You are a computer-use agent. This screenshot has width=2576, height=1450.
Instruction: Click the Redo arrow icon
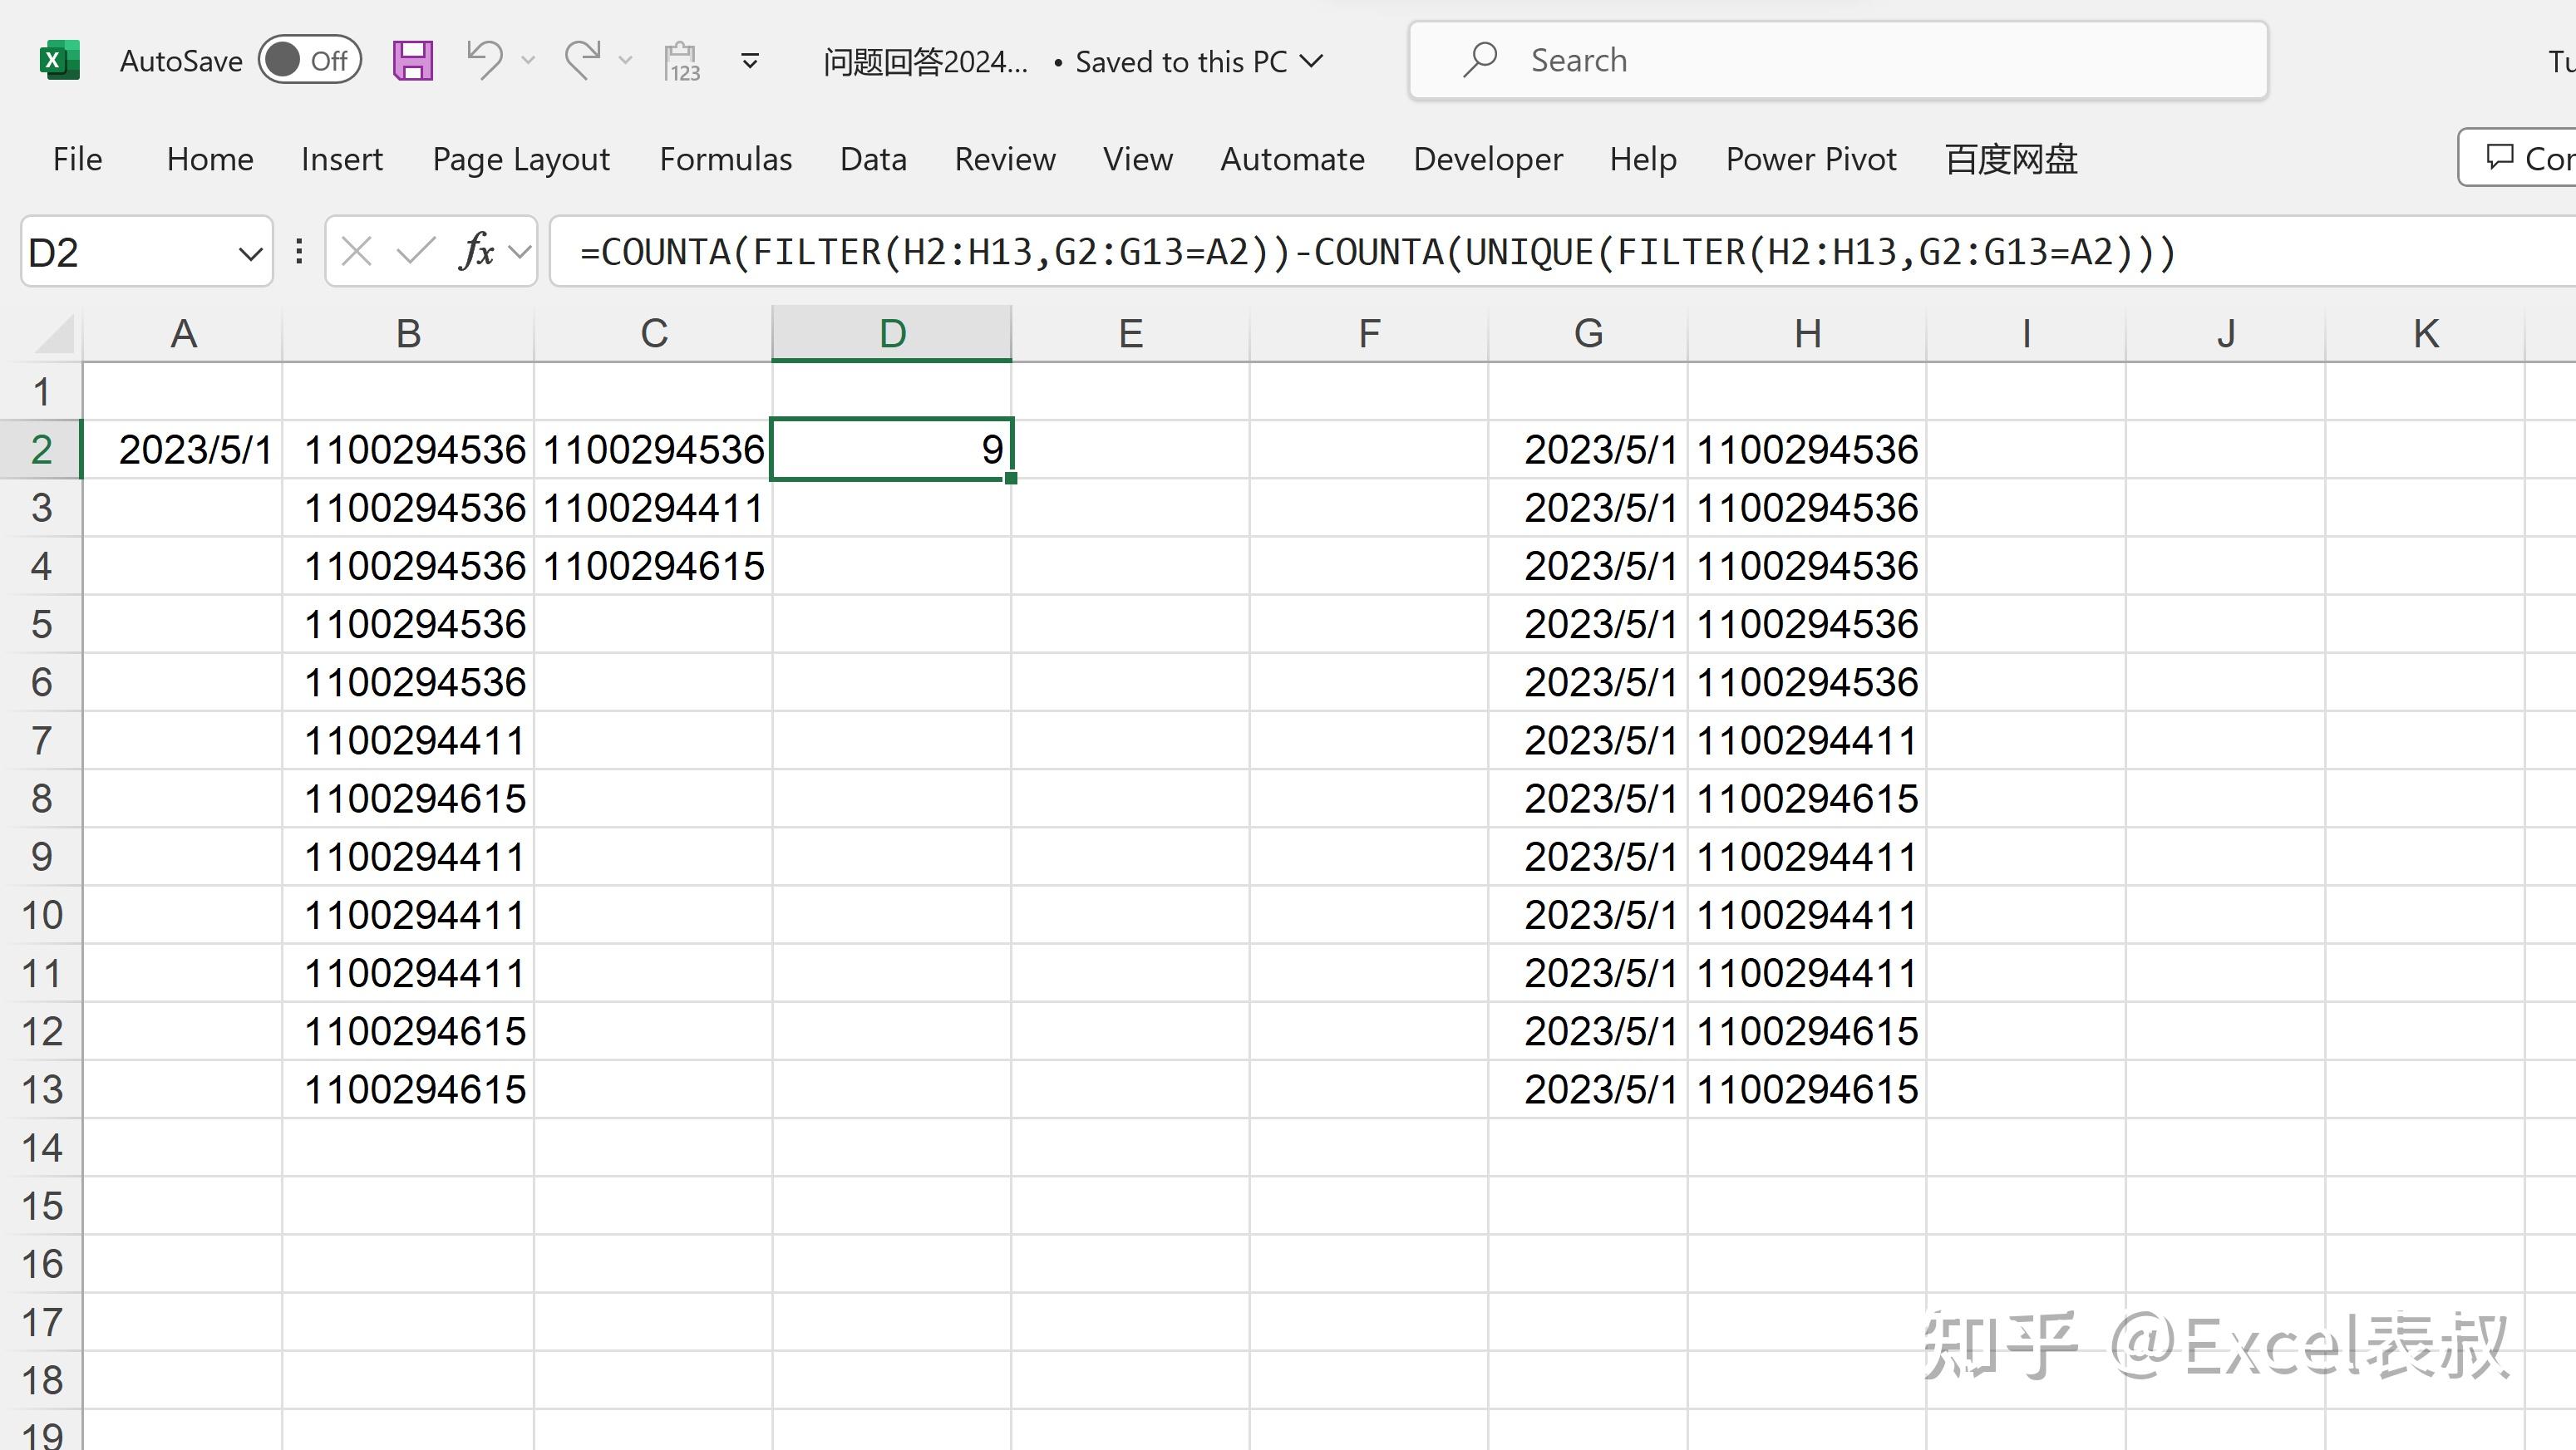pos(583,60)
